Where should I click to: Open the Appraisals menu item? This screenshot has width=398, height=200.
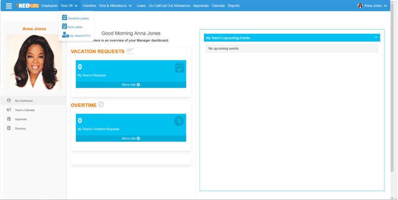coord(201,6)
